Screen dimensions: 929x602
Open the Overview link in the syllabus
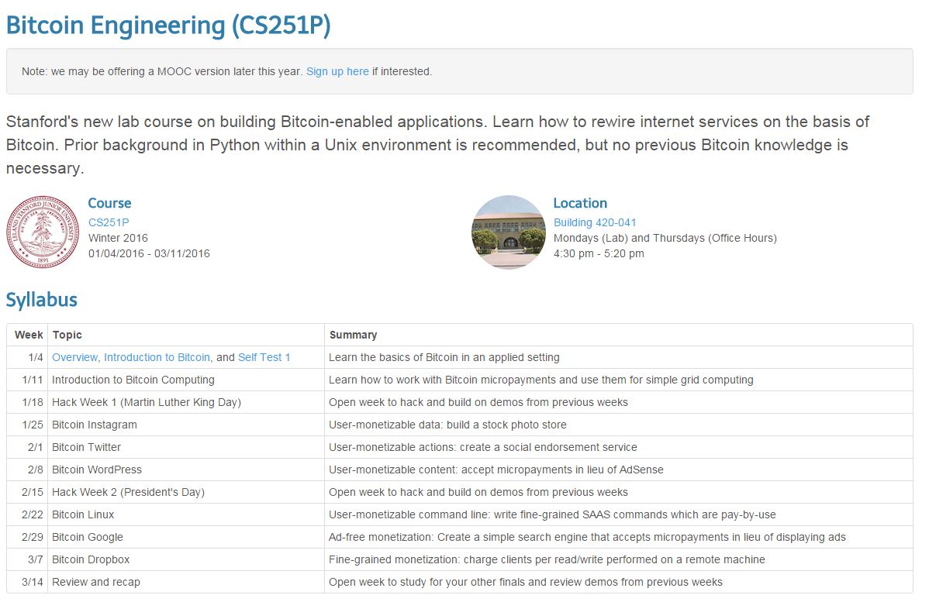(x=74, y=357)
